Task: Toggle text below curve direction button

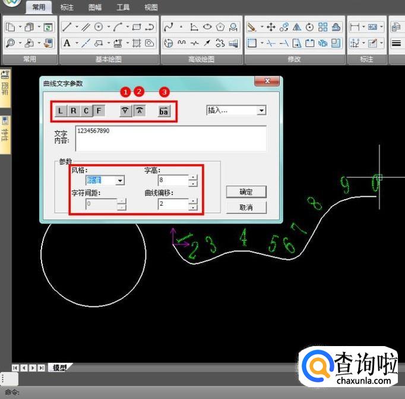Action: click(125, 111)
